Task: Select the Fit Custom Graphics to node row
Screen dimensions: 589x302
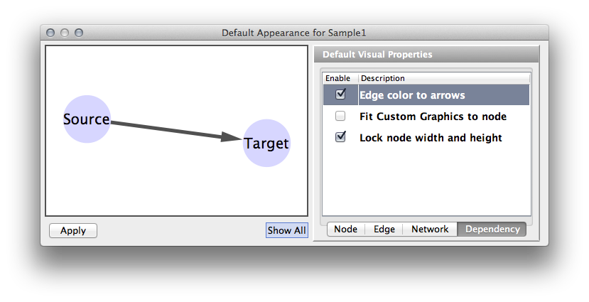Action: (433, 116)
